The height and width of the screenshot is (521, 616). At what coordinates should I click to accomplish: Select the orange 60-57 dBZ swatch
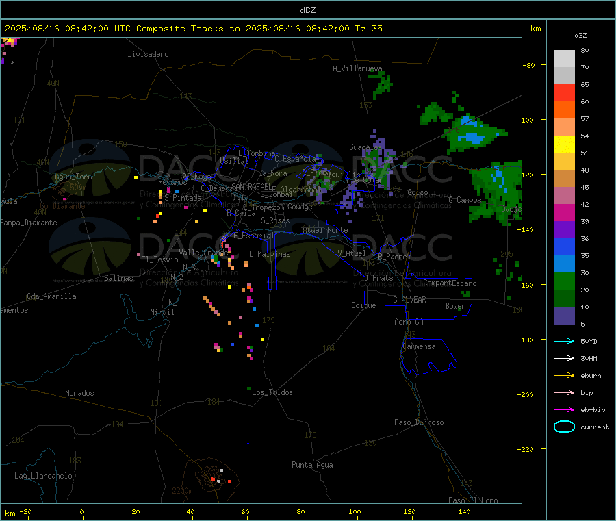pos(564,110)
